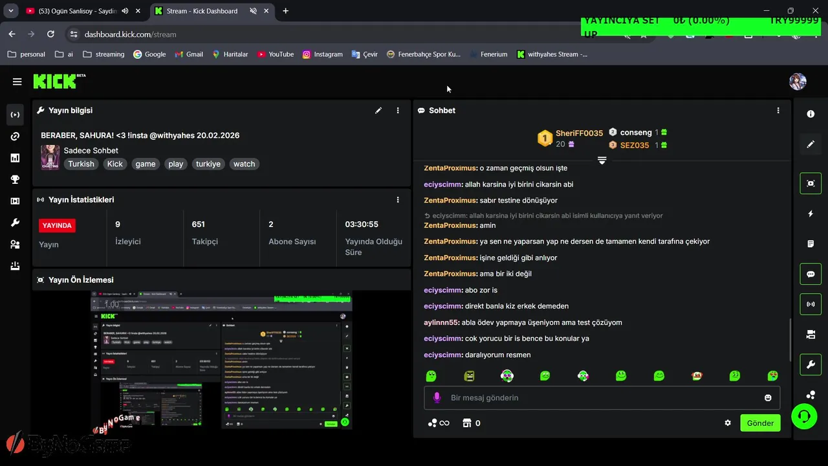828x466 pixels.
Task: Open the trophy achievements icon in sidebar
Action: [x=15, y=180]
